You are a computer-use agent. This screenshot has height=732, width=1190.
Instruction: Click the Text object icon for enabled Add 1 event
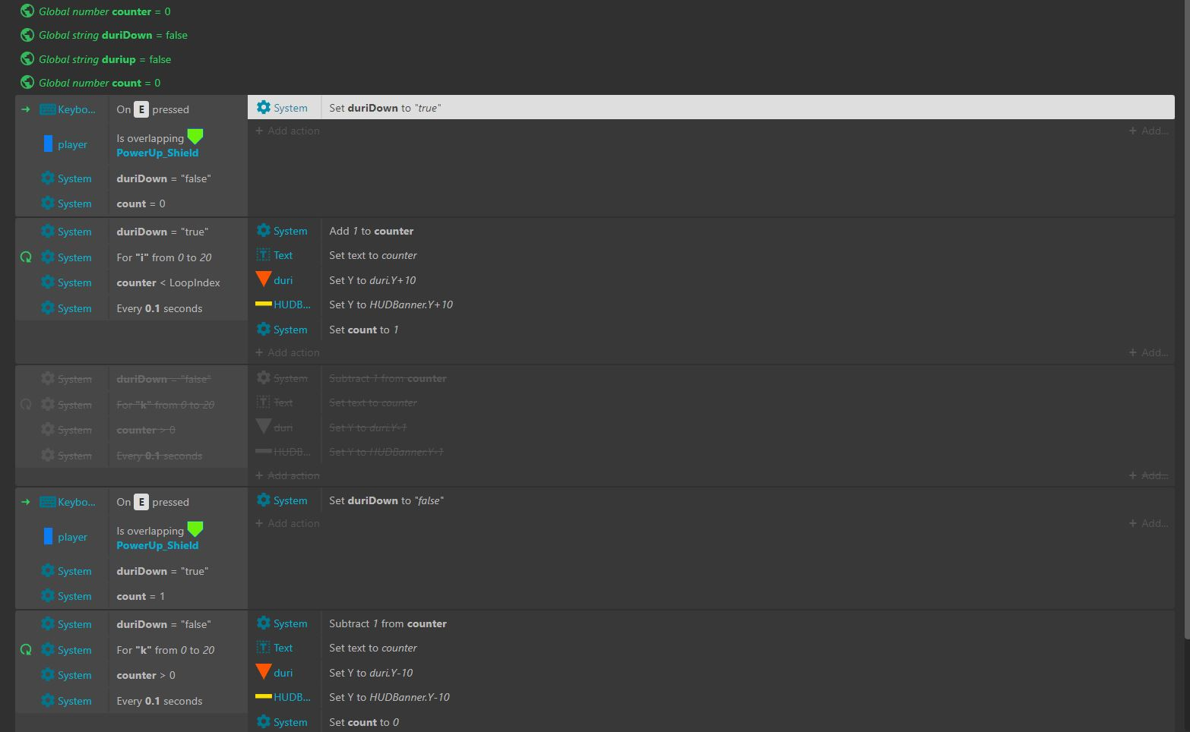[264, 255]
